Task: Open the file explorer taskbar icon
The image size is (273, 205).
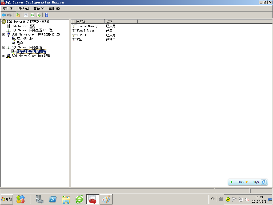Action: pyautogui.click(x=66, y=200)
